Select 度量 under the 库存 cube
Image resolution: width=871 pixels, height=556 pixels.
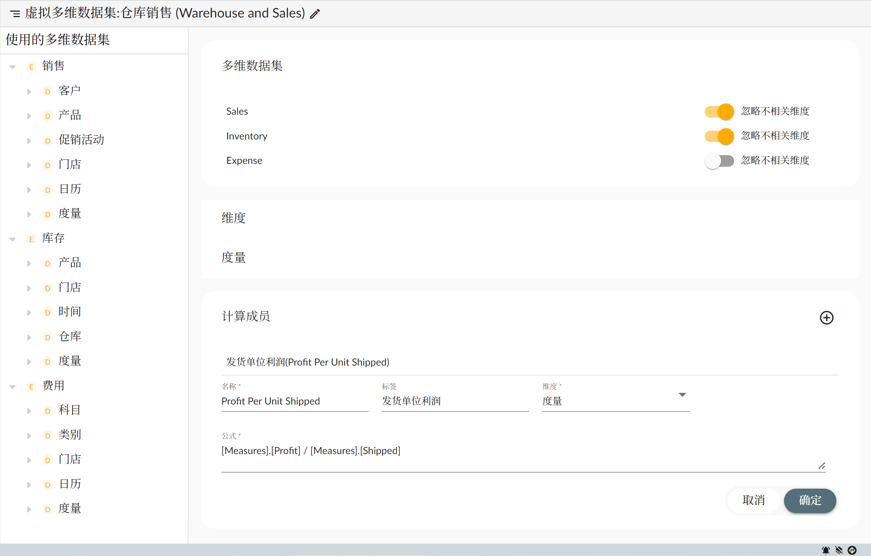[x=70, y=361]
